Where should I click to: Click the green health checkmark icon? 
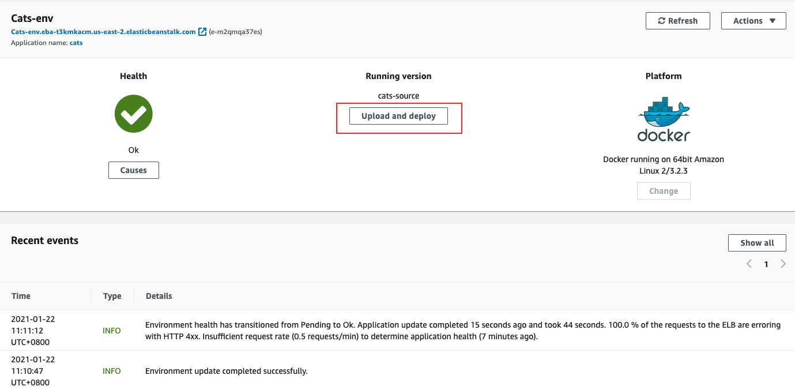tap(133, 114)
